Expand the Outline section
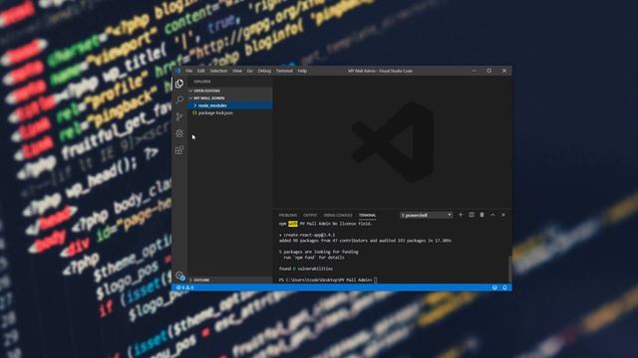 pos(230,280)
